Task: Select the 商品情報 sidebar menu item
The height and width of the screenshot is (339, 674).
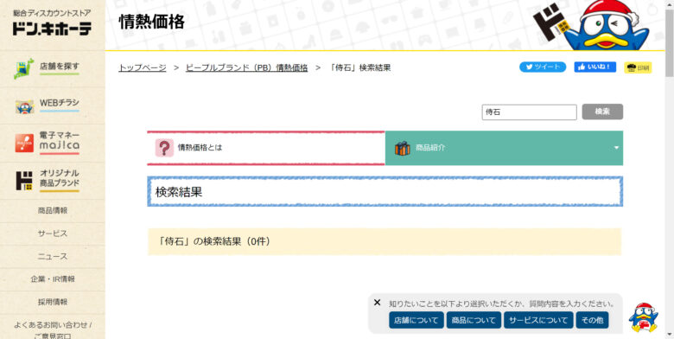Action: [x=53, y=211]
